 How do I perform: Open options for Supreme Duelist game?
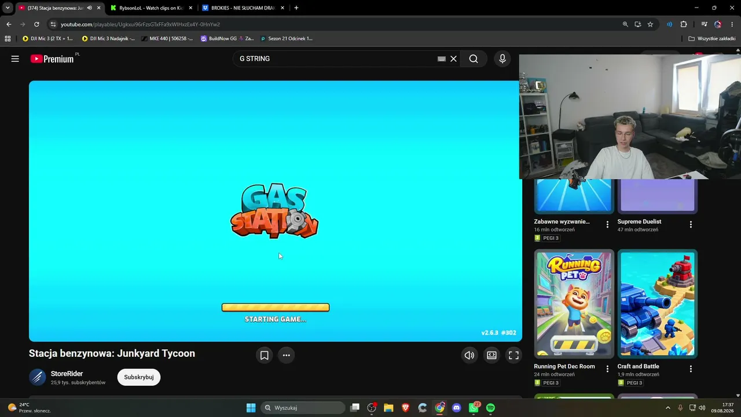point(691,224)
